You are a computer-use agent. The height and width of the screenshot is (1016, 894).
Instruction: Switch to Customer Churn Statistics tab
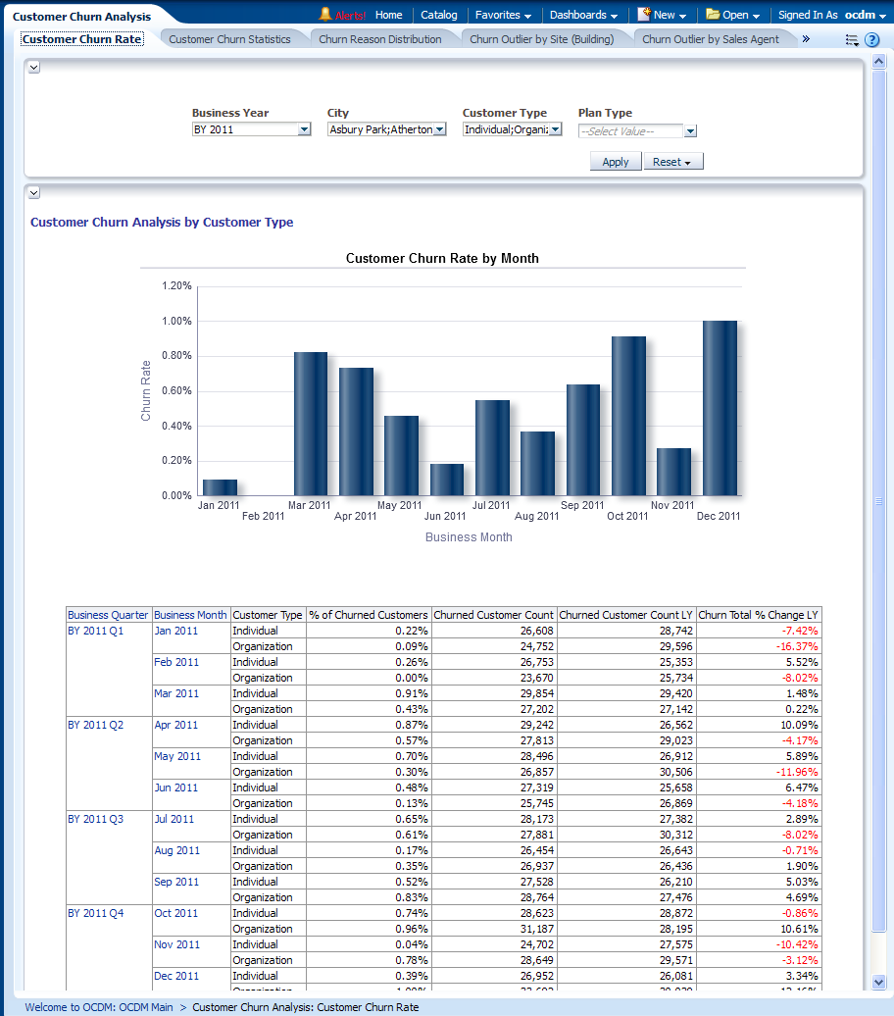point(229,39)
